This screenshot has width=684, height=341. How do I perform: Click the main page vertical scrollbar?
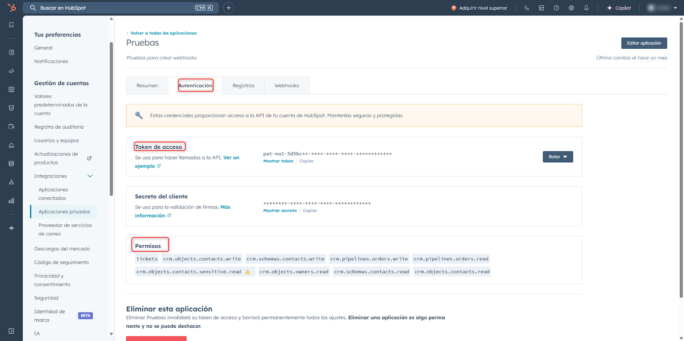pyautogui.click(x=681, y=158)
